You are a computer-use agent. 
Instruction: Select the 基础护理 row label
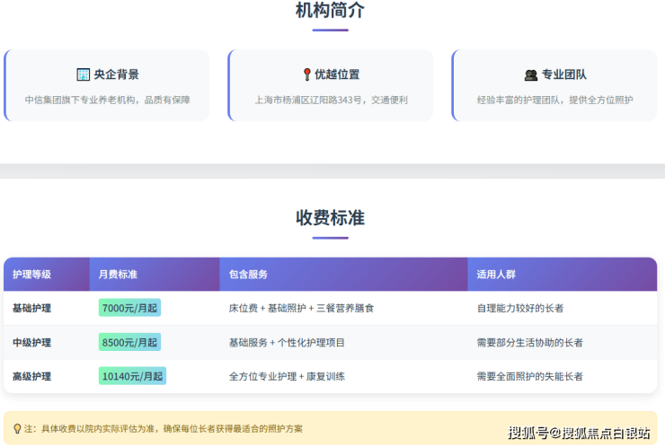coord(31,308)
